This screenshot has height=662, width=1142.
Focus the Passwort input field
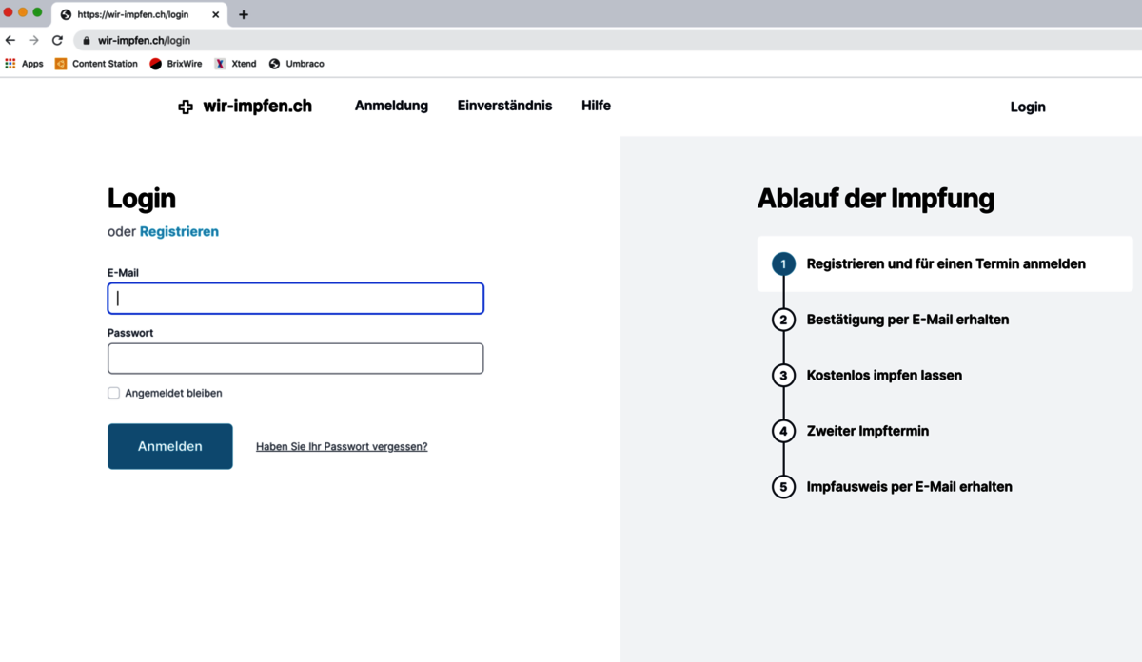tap(295, 359)
